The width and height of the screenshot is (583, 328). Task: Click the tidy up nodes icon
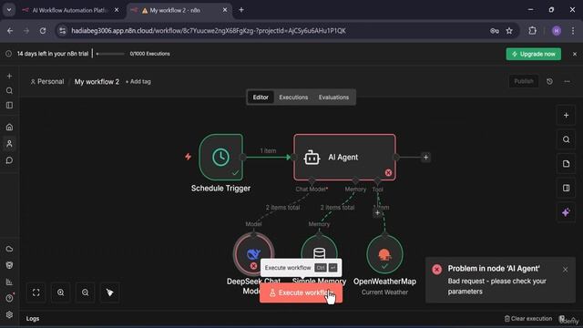click(109, 292)
